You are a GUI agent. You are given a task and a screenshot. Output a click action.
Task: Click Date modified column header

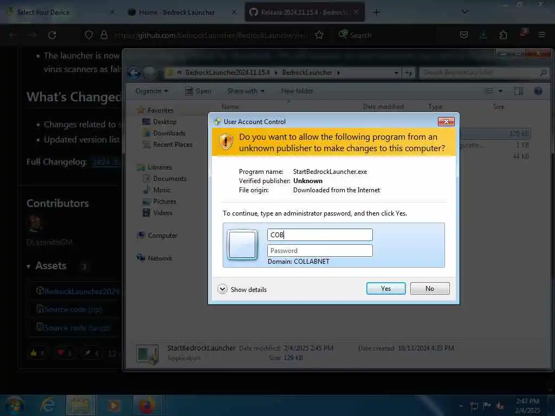click(383, 107)
